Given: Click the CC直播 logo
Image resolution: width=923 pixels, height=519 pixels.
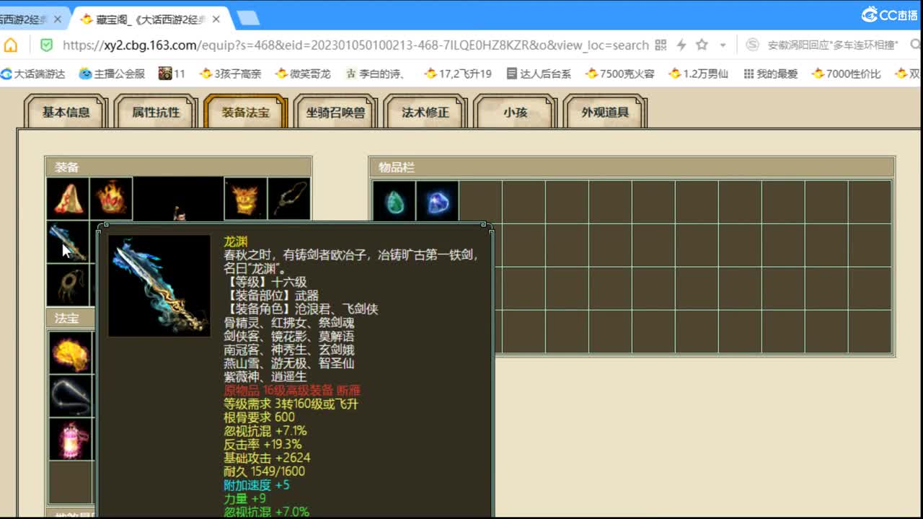Looking at the screenshot, I should [x=889, y=14].
